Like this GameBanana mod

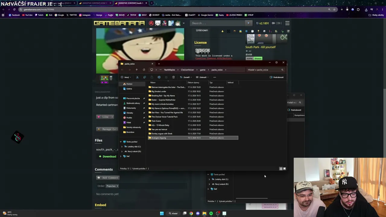pyautogui.click(x=105, y=117)
